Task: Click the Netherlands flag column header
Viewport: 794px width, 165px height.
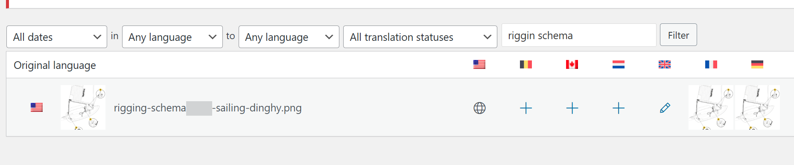Action: pyautogui.click(x=619, y=64)
